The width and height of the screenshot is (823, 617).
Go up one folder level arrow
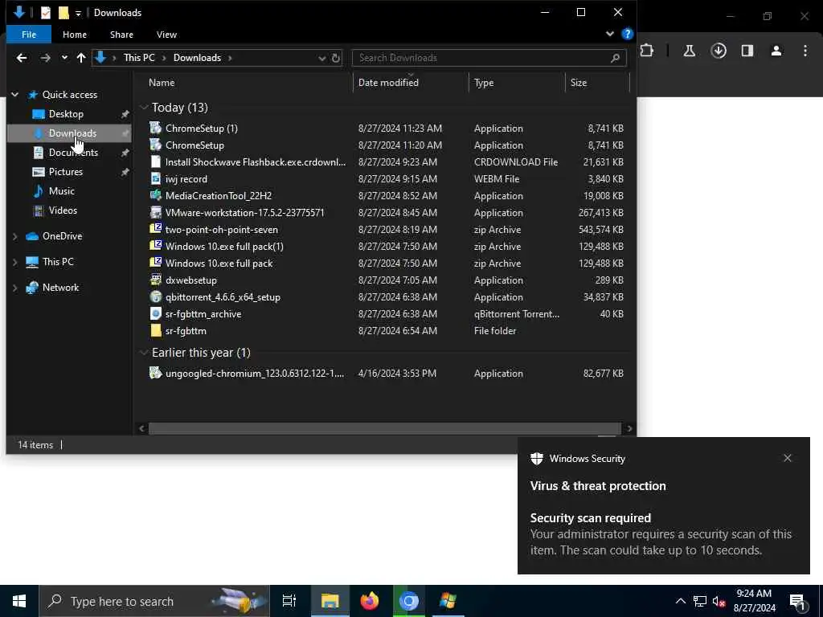81,58
